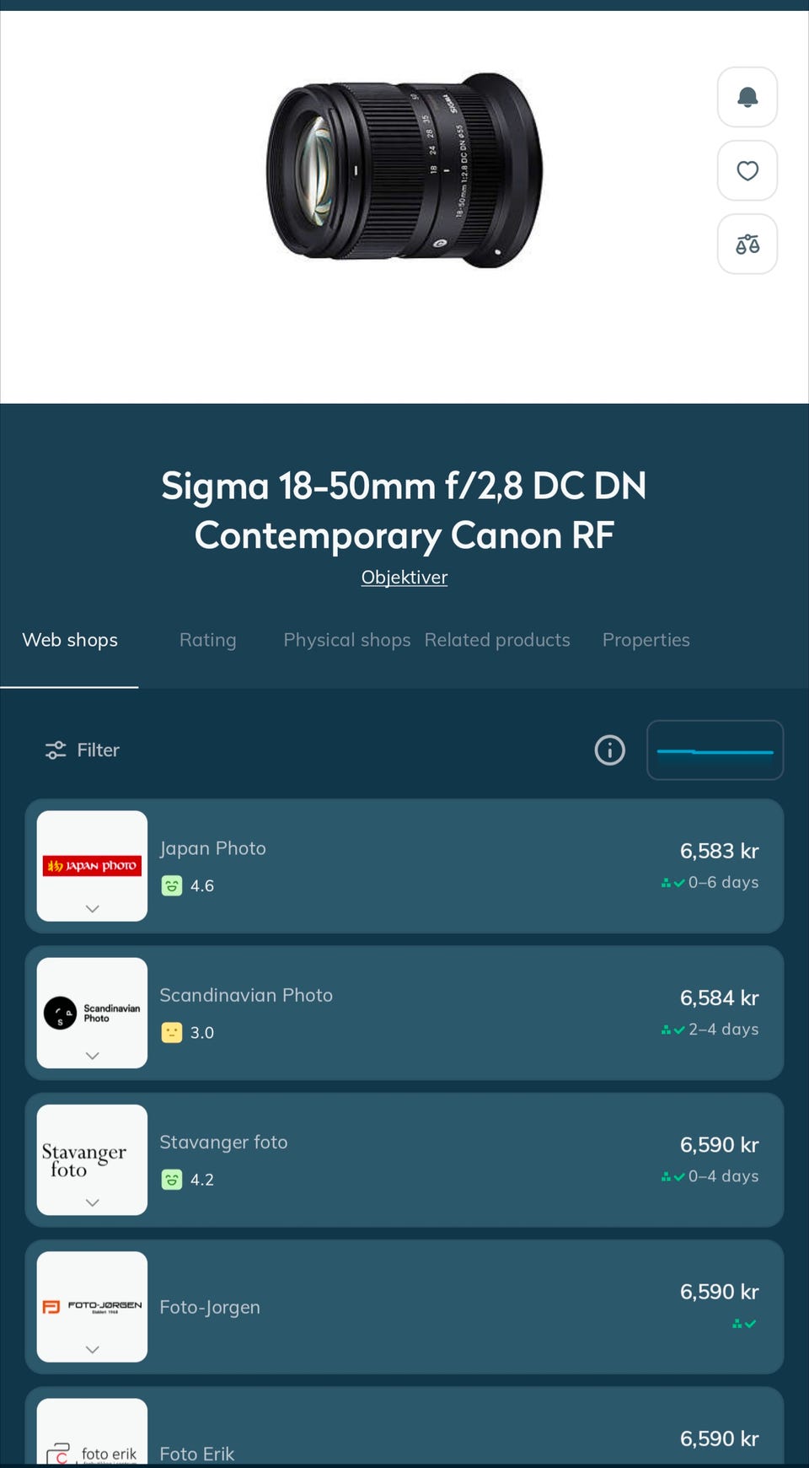
Task: Click the Stavanger foto green rating icon
Action: click(172, 1179)
